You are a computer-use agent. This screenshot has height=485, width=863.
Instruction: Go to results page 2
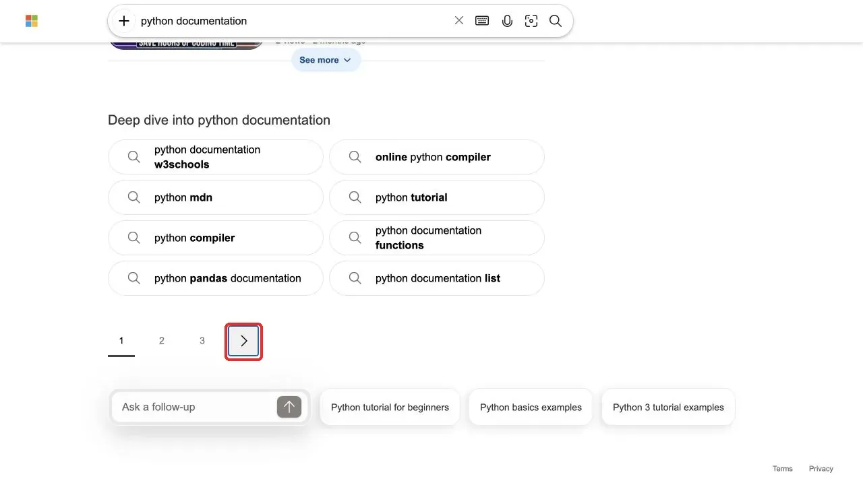pyautogui.click(x=162, y=341)
